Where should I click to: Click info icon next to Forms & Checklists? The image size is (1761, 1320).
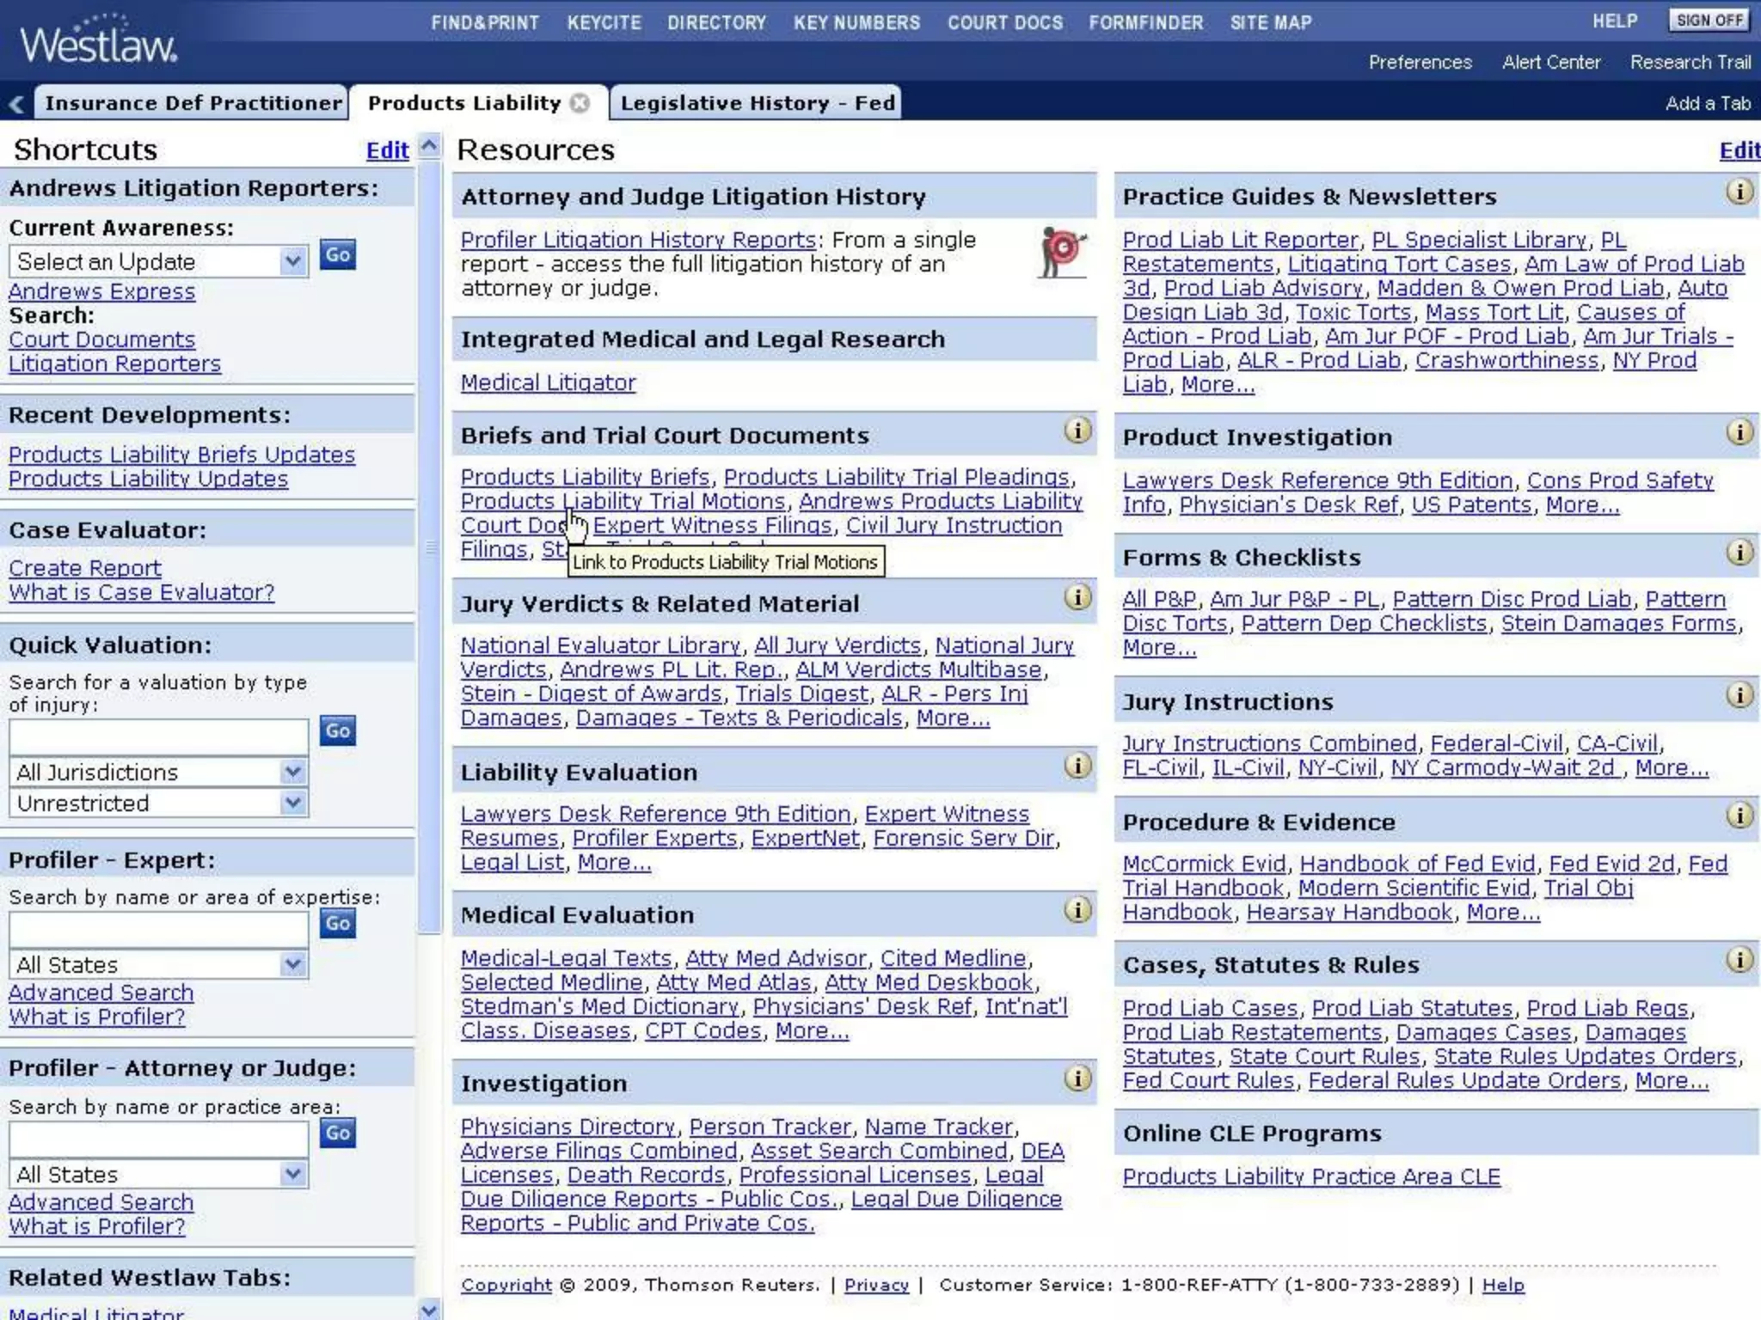[x=1739, y=553]
